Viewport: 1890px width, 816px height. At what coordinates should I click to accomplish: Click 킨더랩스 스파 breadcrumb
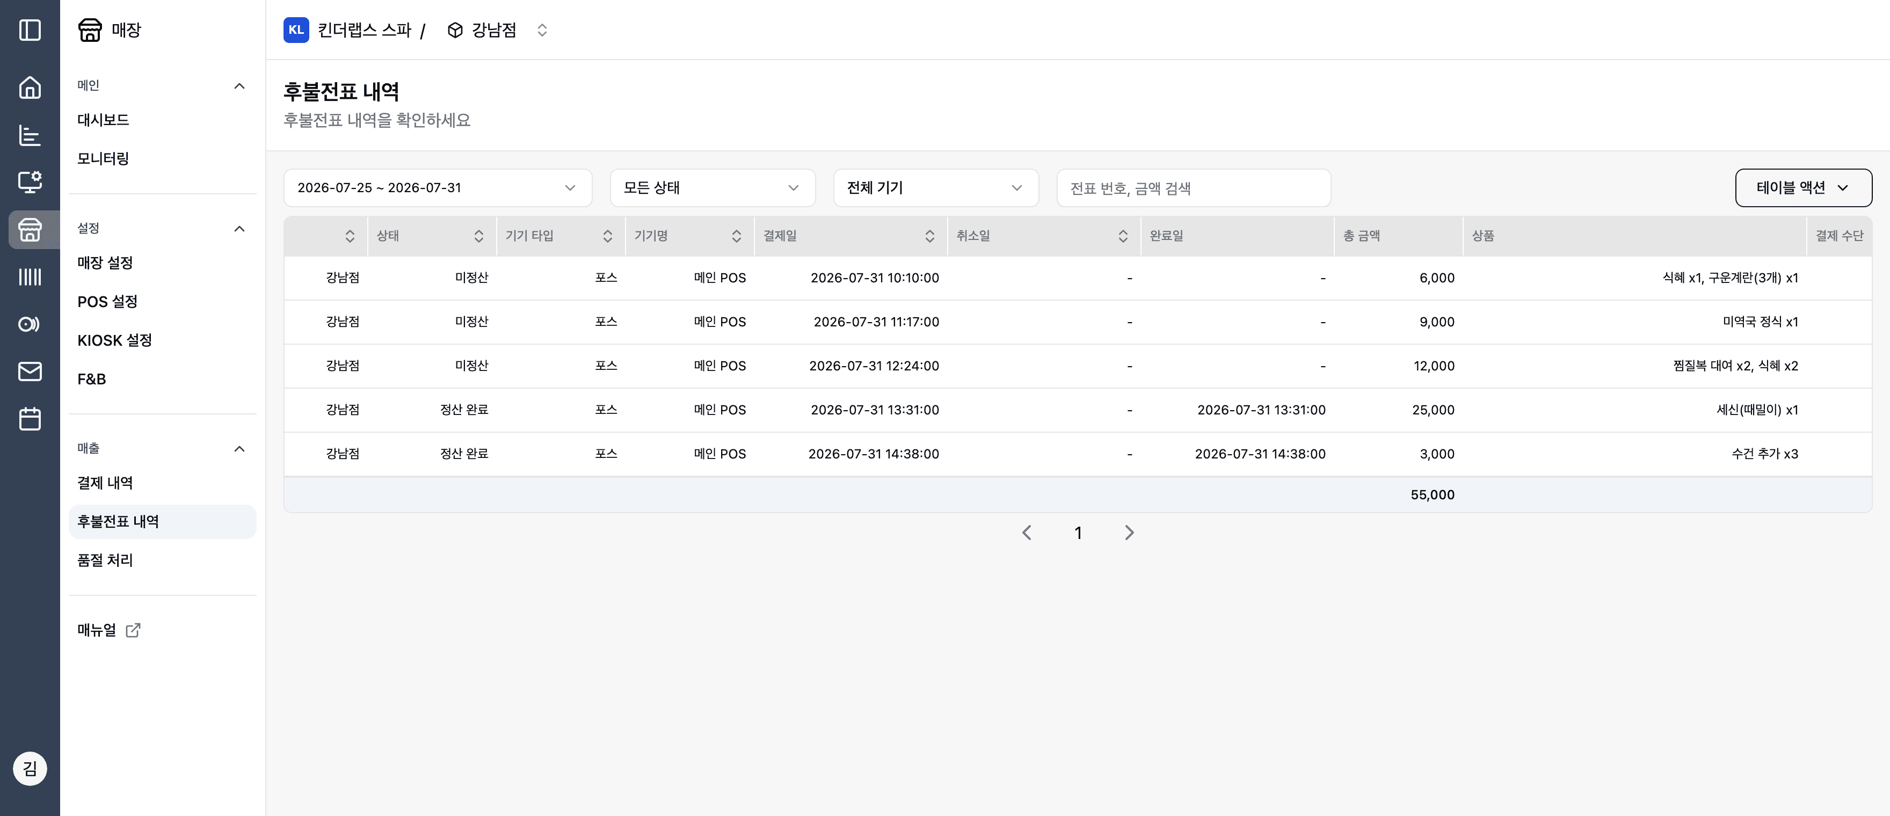click(x=365, y=30)
